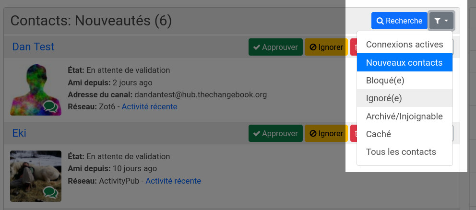Click the red delete icon for Eki
Screen dimensions: 476x210
353,133
